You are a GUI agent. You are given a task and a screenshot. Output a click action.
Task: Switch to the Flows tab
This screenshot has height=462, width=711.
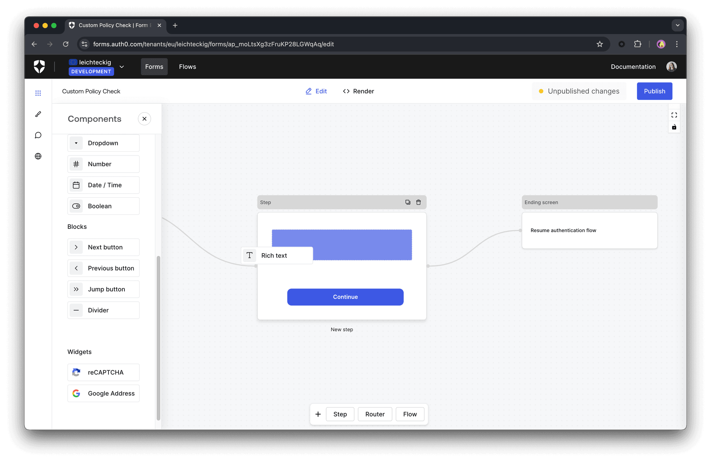pyautogui.click(x=187, y=67)
